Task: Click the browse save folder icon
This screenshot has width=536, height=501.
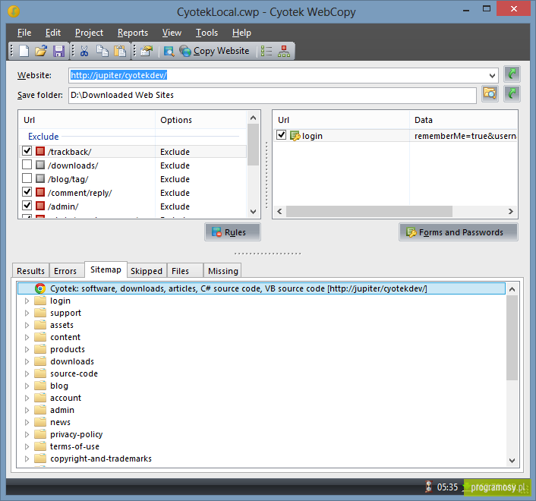Action: (x=490, y=93)
